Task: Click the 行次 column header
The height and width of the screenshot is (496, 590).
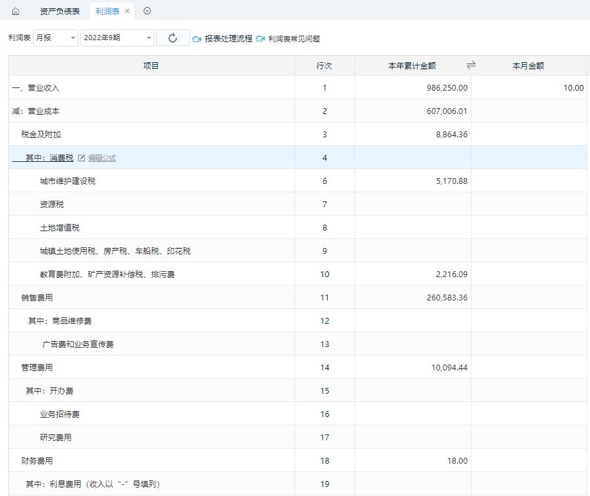Action: [324, 66]
